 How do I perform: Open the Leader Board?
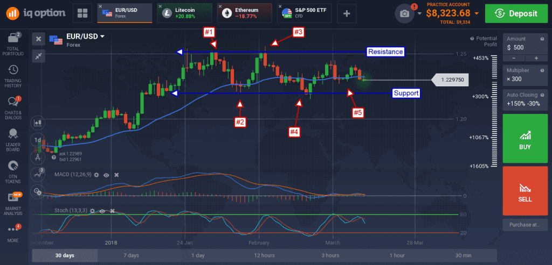tap(13, 140)
